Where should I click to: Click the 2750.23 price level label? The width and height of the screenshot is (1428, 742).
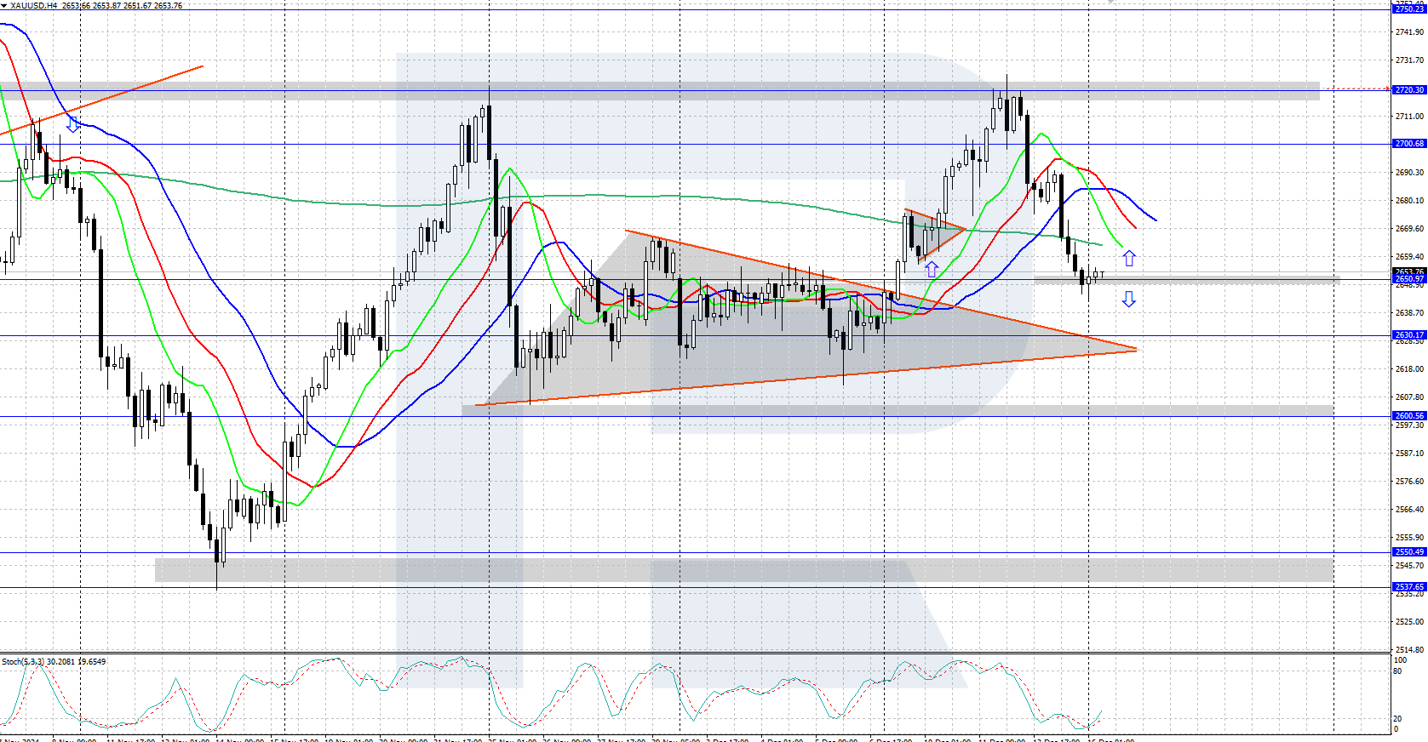point(1409,9)
